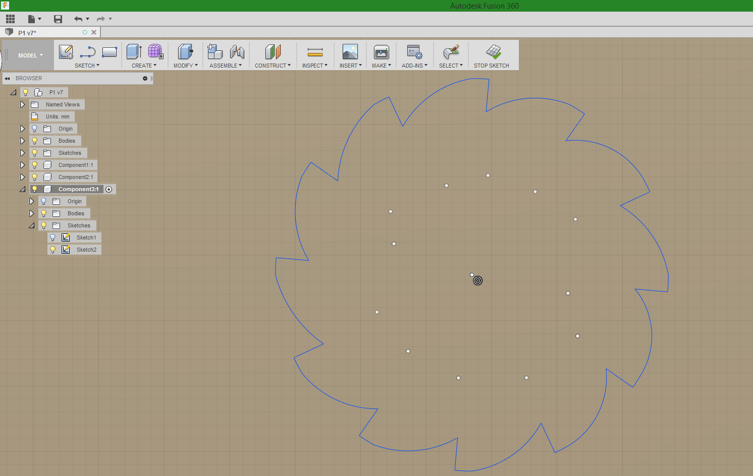Select the New Component assemble icon
Viewport: 753px width, 476px height.
(x=215, y=51)
